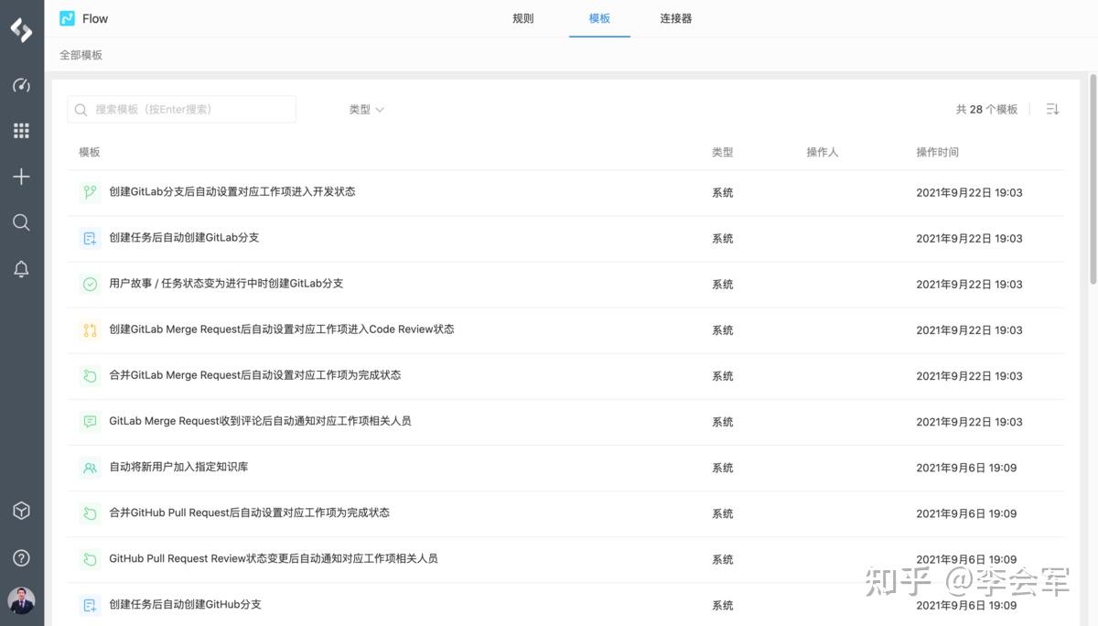Click the 全部模板 breadcrumb

pos(81,55)
